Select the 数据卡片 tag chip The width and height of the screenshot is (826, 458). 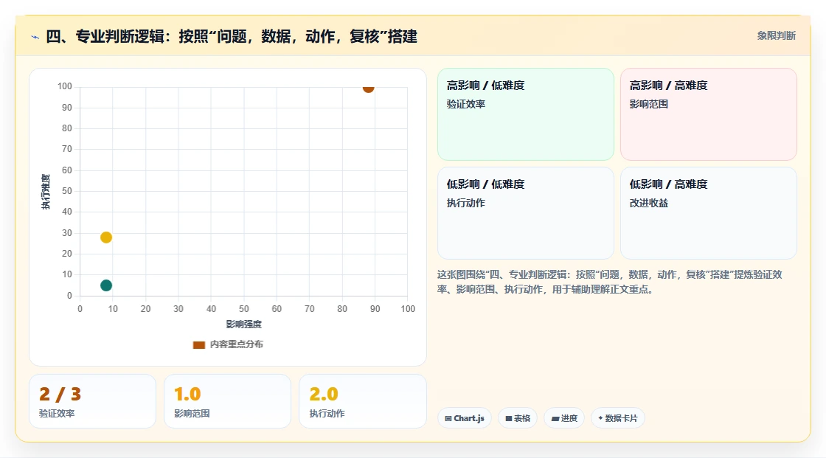618,418
